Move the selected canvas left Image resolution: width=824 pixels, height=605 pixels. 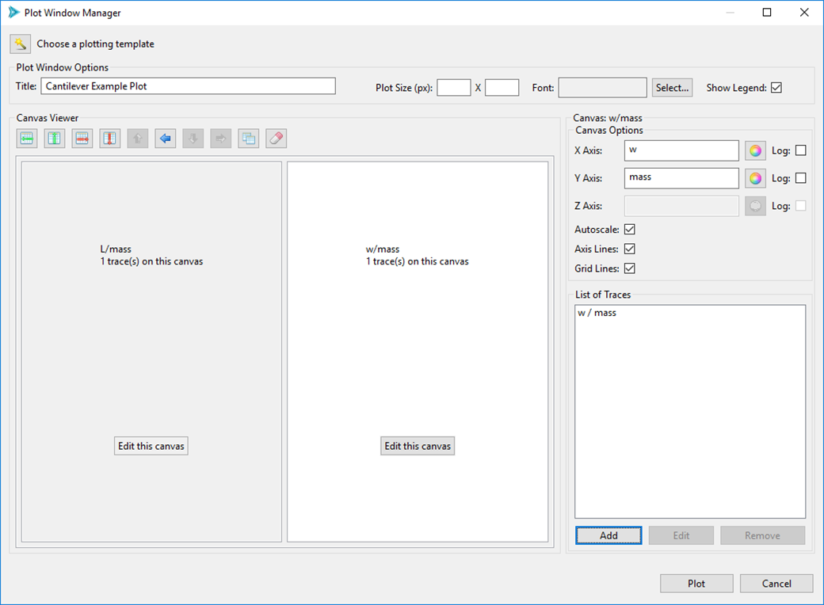(164, 138)
